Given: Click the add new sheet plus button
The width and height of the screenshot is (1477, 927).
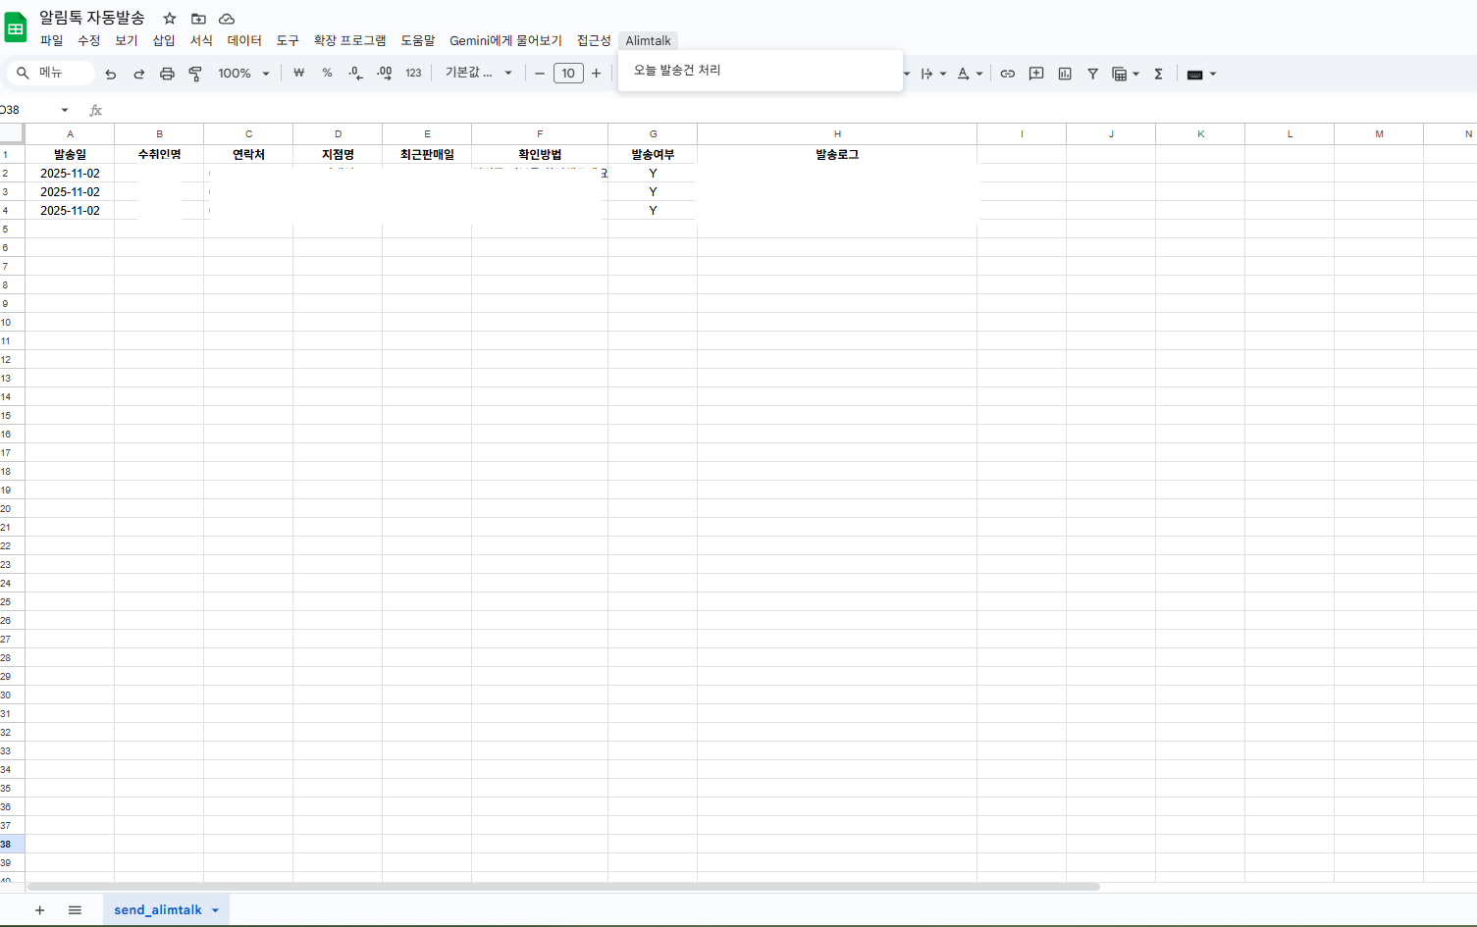Looking at the screenshot, I should [40, 910].
